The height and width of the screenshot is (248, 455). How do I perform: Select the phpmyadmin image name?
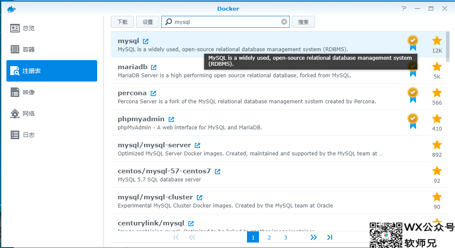[x=141, y=119]
